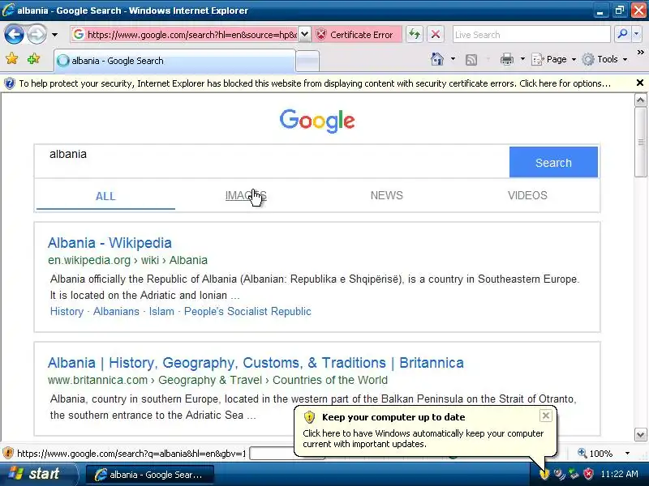Screen dimensions: 649x486
Task: Click the update balloon message text
Action: pyautogui.click(x=423, y=438)
